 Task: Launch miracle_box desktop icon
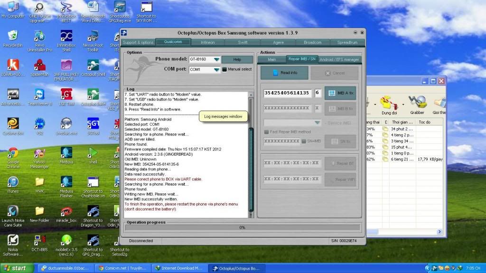click(66, 214)
